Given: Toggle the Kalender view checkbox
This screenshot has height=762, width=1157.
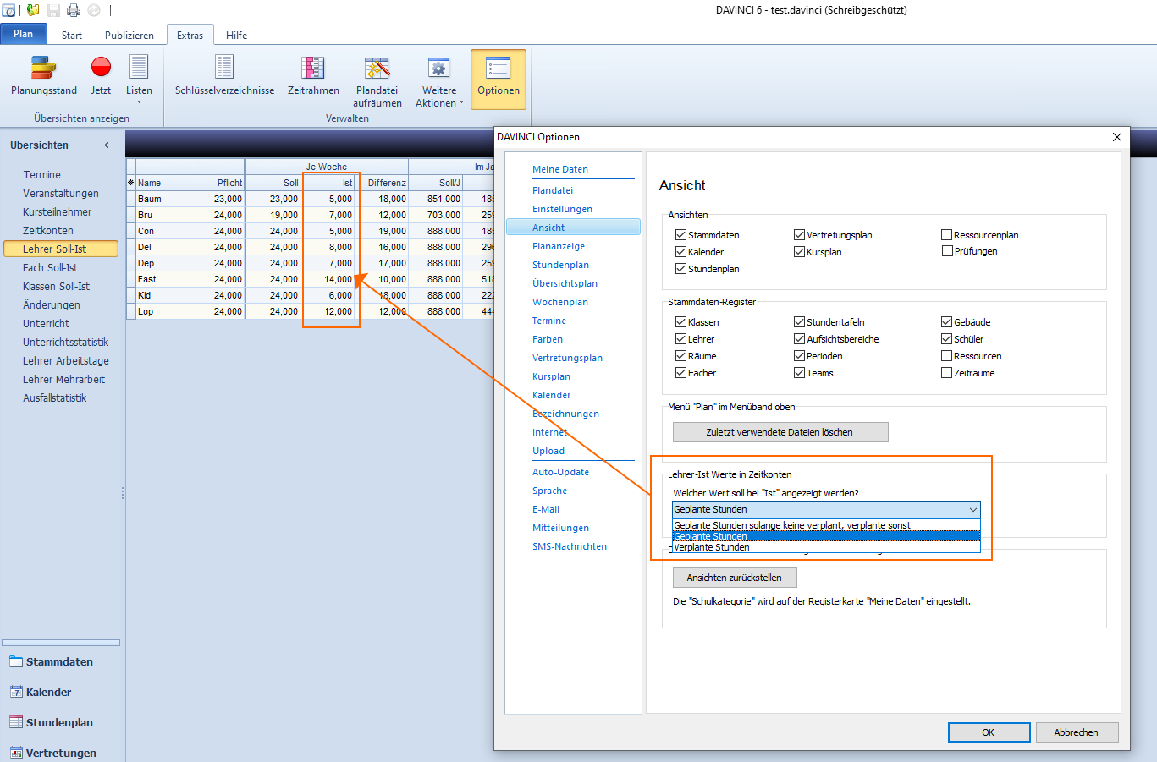Looking at the screenshot, I should click(x=680, y=252).
